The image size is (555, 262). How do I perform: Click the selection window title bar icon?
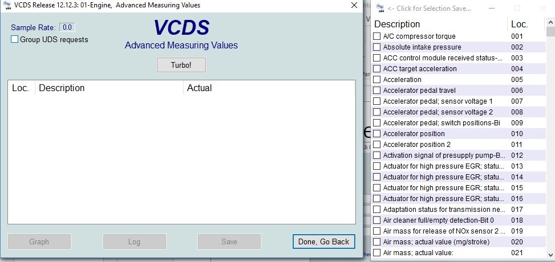coord(380,8)
